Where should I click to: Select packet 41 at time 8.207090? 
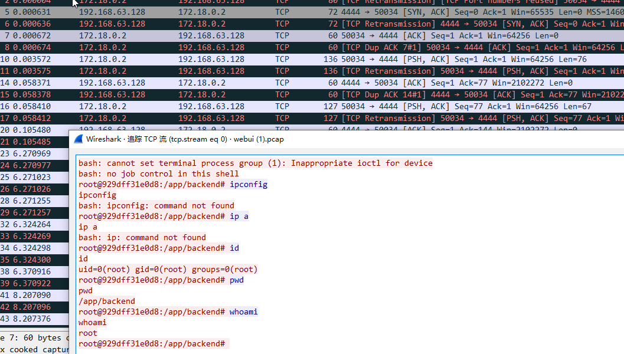point(34,295)
